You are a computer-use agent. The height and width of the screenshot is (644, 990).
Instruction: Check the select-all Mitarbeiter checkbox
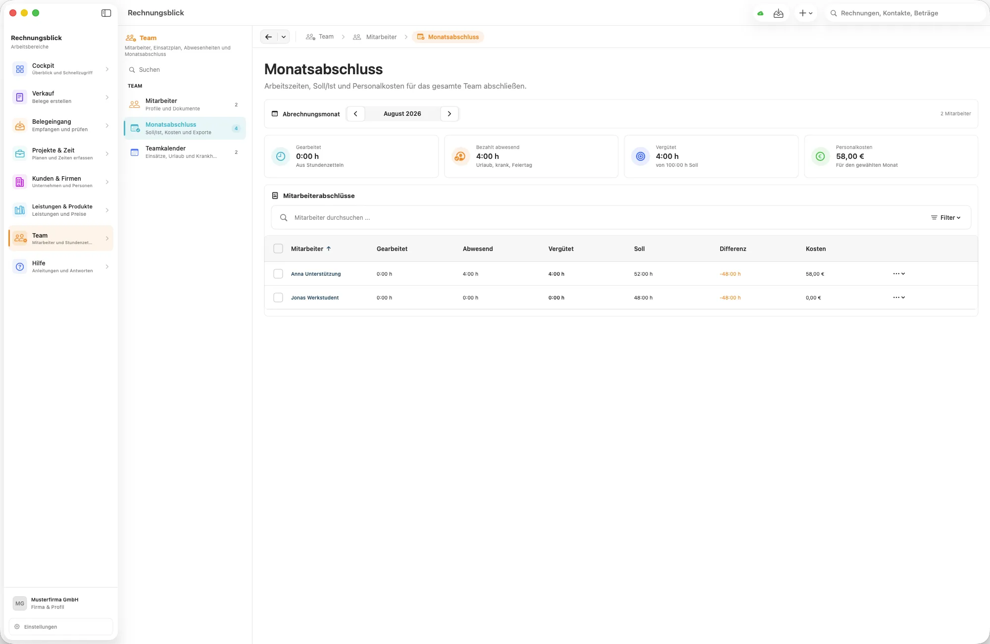[278, 248]
